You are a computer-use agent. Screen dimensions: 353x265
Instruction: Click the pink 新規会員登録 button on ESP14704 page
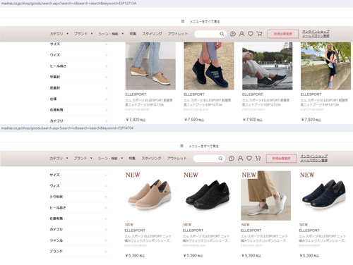pyautogui.click(x=282, y=159)
